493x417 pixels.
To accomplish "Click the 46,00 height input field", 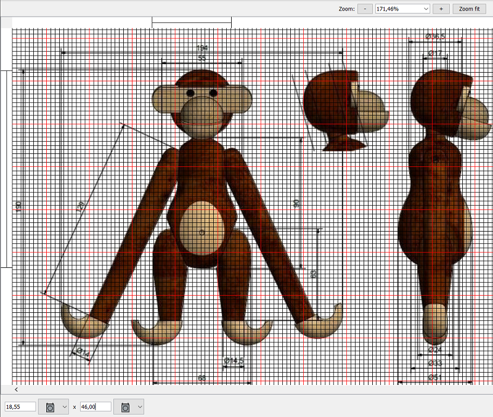I will pos(96,407).
